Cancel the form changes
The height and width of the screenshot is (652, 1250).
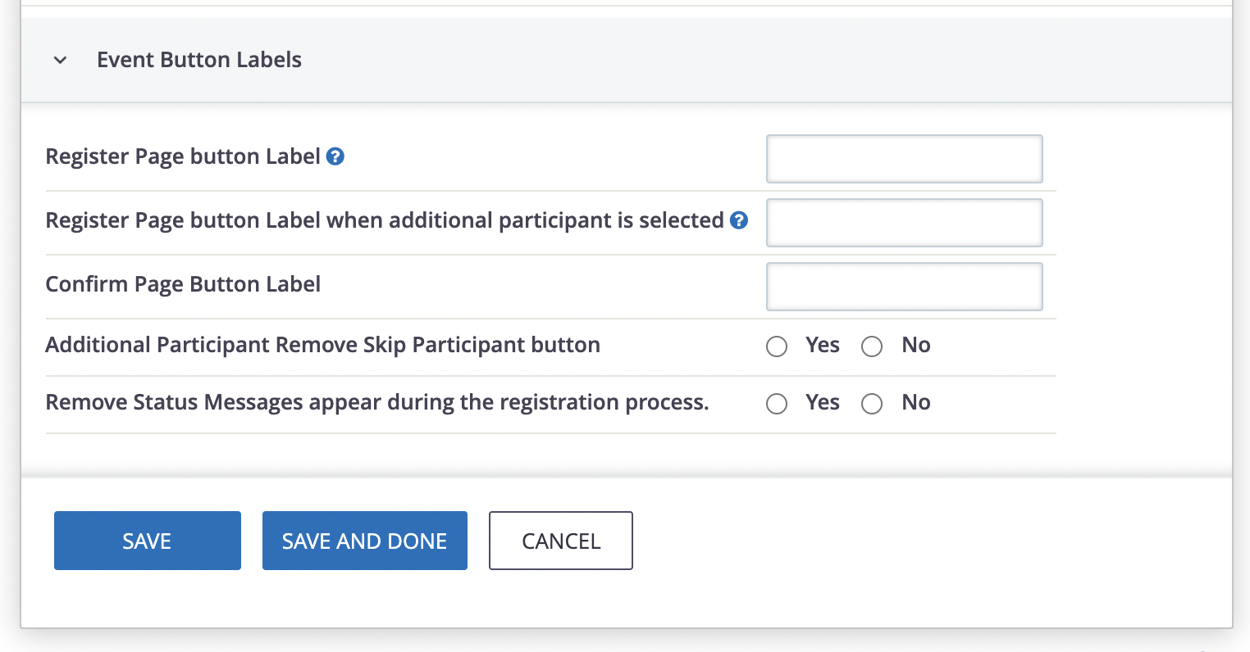pyautogui.click(x=561, y=541)
